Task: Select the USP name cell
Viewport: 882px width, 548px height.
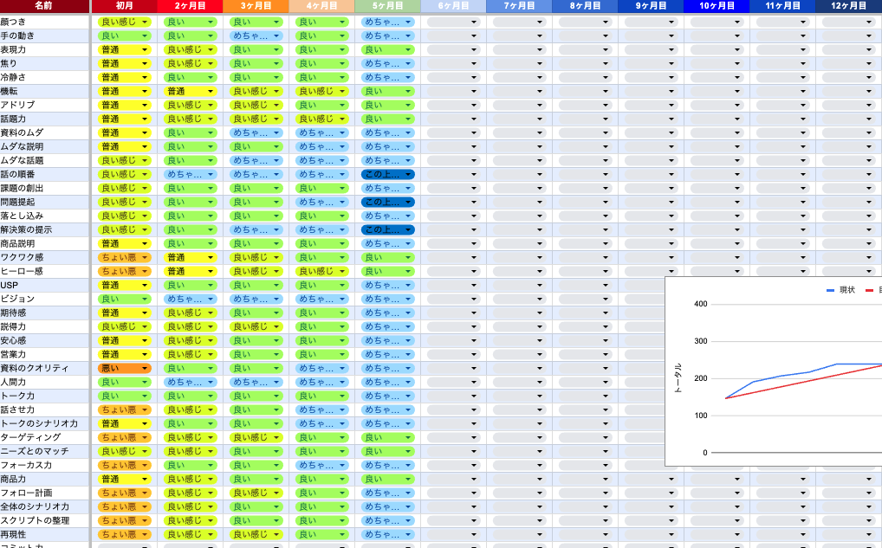Action: tap(44, 285)
